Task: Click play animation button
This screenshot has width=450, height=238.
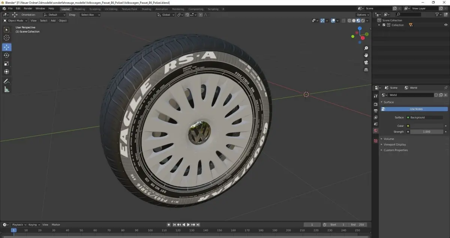Action: coord(188,225)
